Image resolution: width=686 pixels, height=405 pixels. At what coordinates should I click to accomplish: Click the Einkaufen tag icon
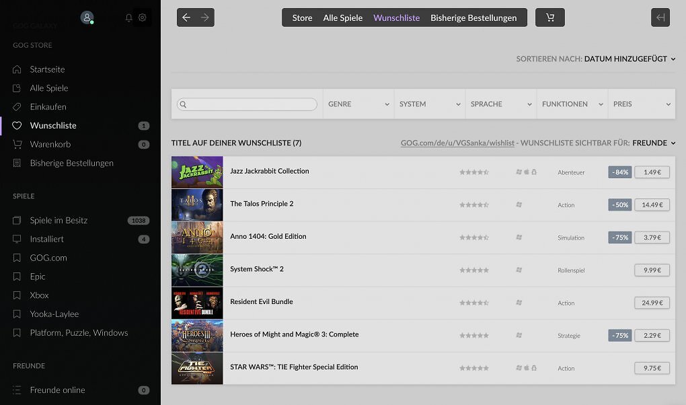[17, 107]
